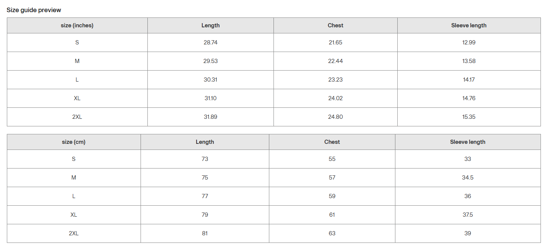
Task: Click the Size guide preview heading
Action: point(34,10)
